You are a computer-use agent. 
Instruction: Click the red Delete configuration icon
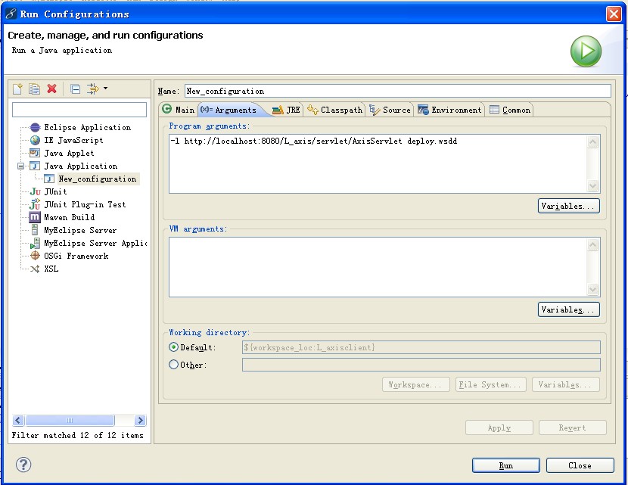51,89
